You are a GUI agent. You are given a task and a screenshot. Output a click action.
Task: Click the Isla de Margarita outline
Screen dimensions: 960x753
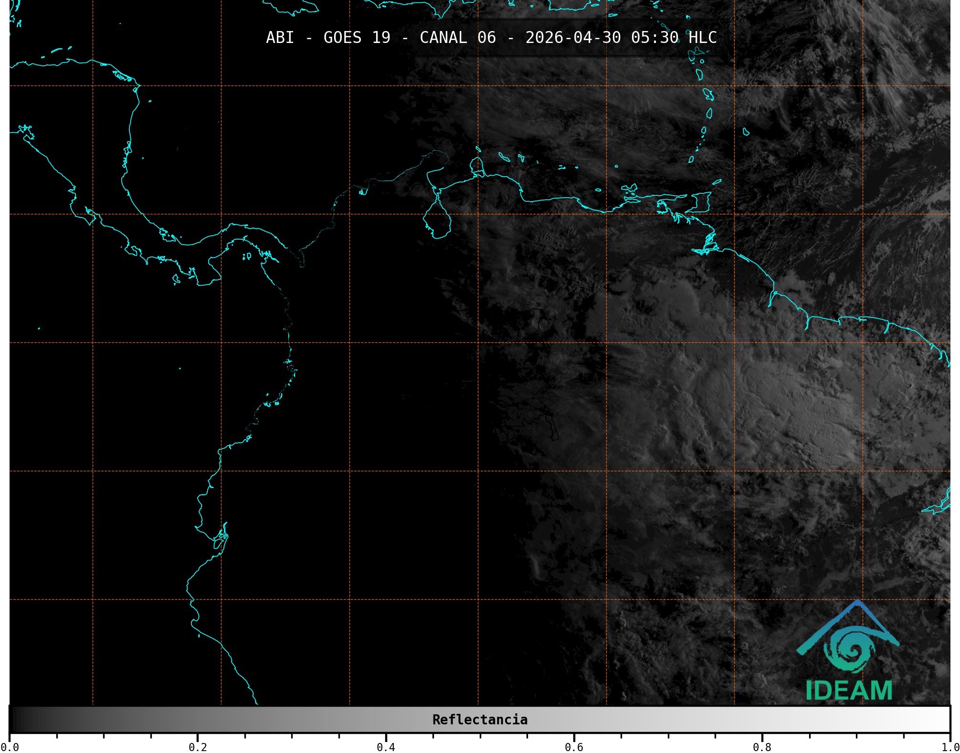[x=630, y=189]
